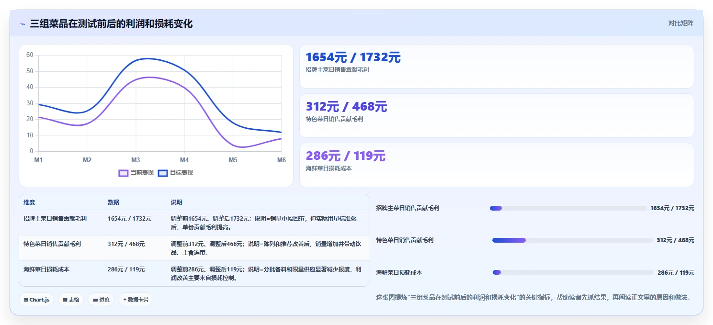
Task: Click the footer summary sentence 这张图提炼
Action: (x=535, y=298)
